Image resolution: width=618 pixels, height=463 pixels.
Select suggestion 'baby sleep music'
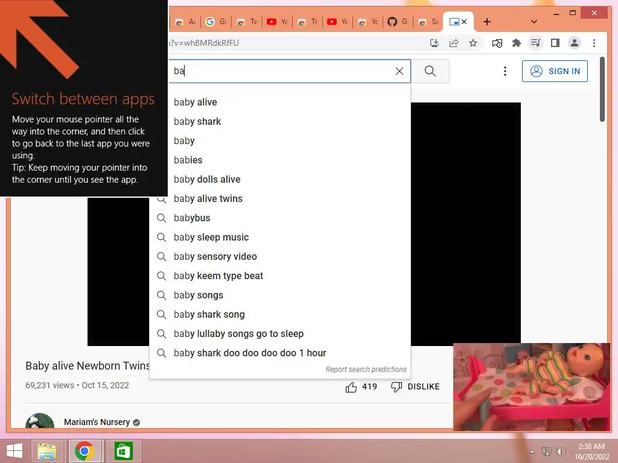tap(280, 237)
